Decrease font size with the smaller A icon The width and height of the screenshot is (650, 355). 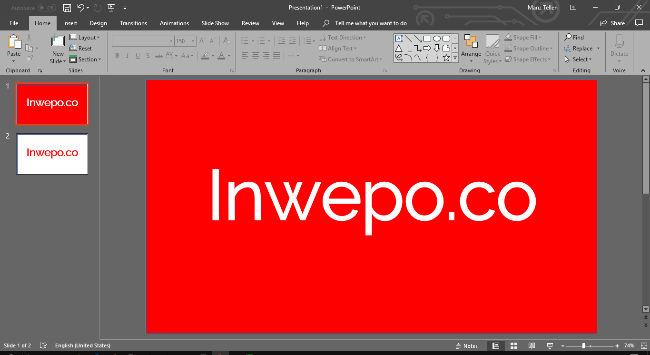coord(212,41)
